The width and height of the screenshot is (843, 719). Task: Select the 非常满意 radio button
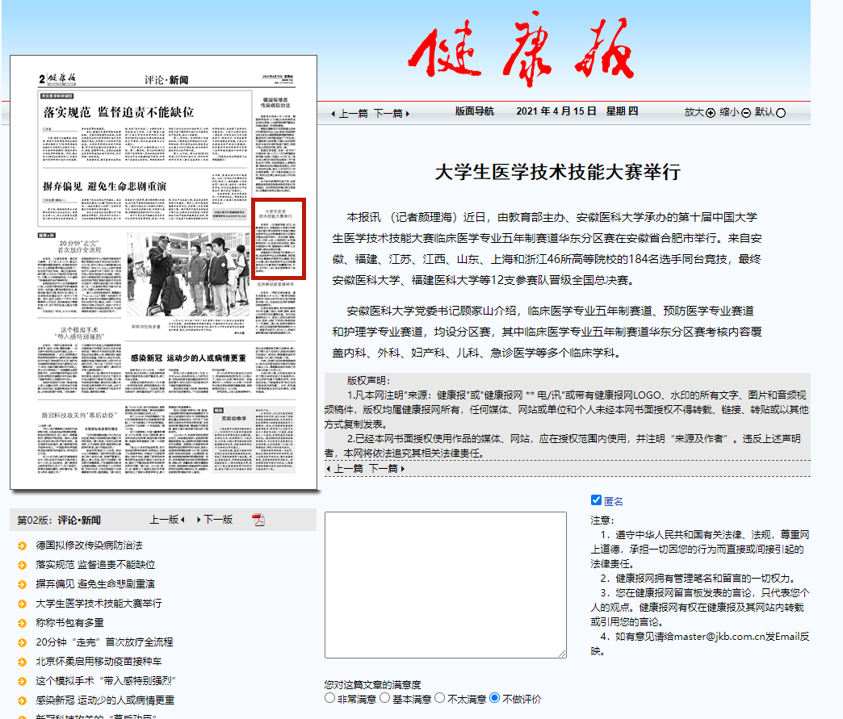pos(329,697)
